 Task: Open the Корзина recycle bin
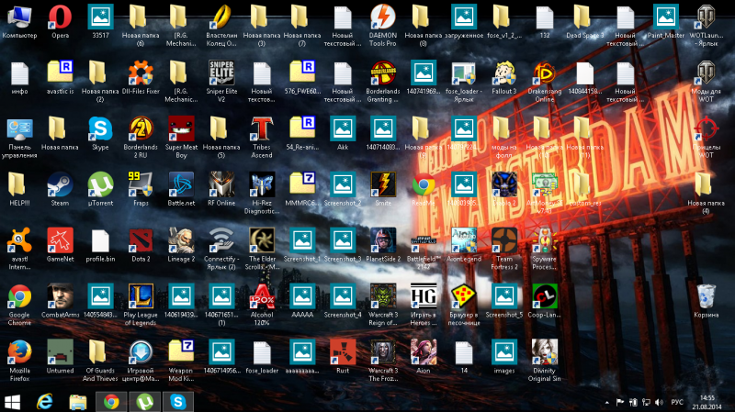(x=706, y=296)
